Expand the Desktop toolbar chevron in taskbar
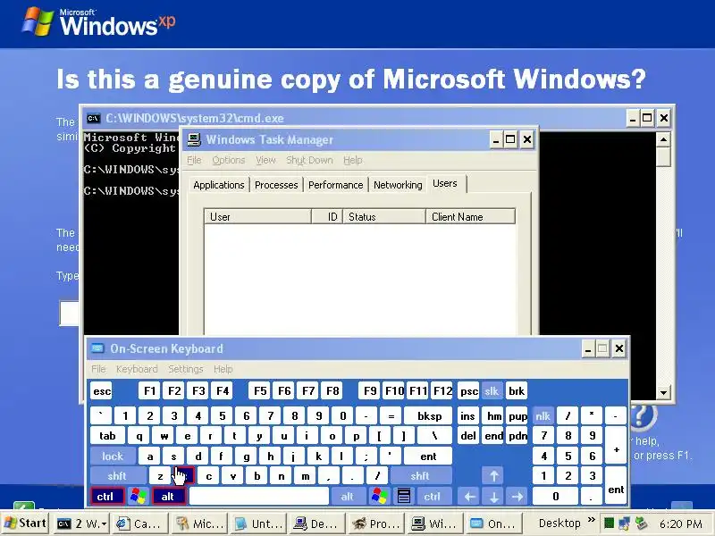This screenshot has height=536, width=715. [x=592, y=520]
